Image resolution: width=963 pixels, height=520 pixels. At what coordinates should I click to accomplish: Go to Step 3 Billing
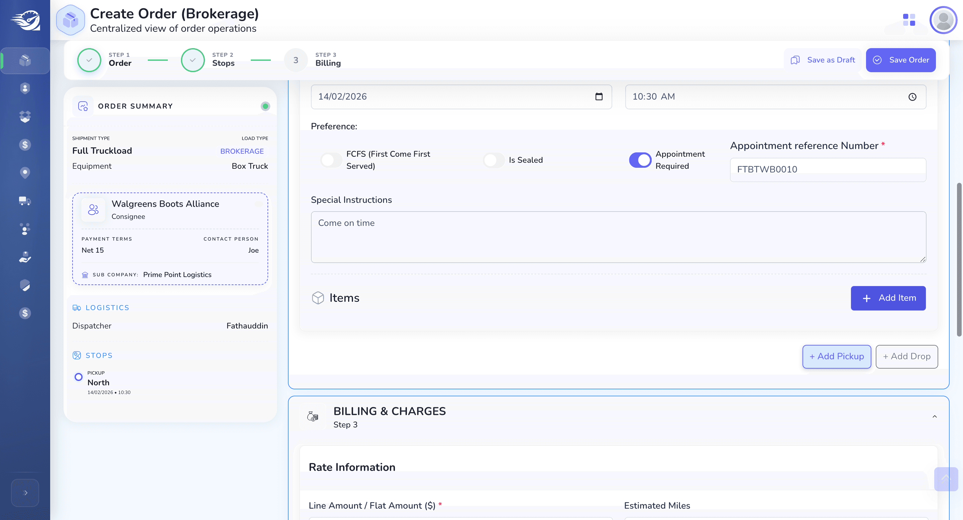click(313, 60)
